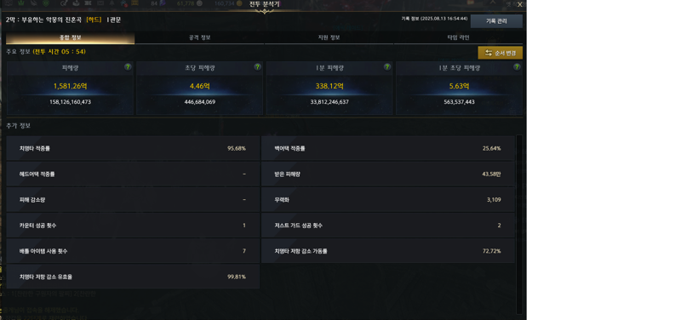Open 기록 관리 record management
Image resolution: width=681 pixels, height=320 pixels.
pos(496,20)
